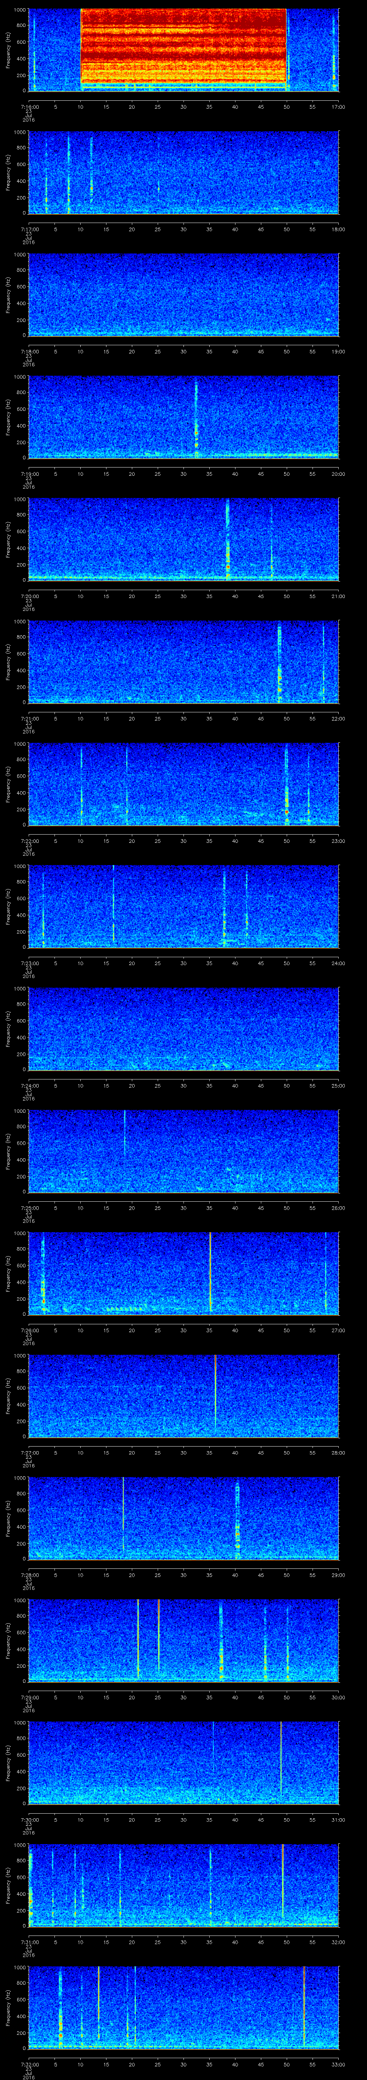Image resolution: width=367 pixels, height=2080 pixels.
Task: Click the 7:17:00 start time label
Action: tap(29, 229)
